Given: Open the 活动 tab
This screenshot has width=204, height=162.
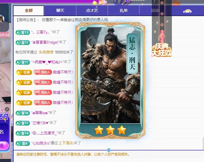Looking at the screenshot, I should [155, 10].
